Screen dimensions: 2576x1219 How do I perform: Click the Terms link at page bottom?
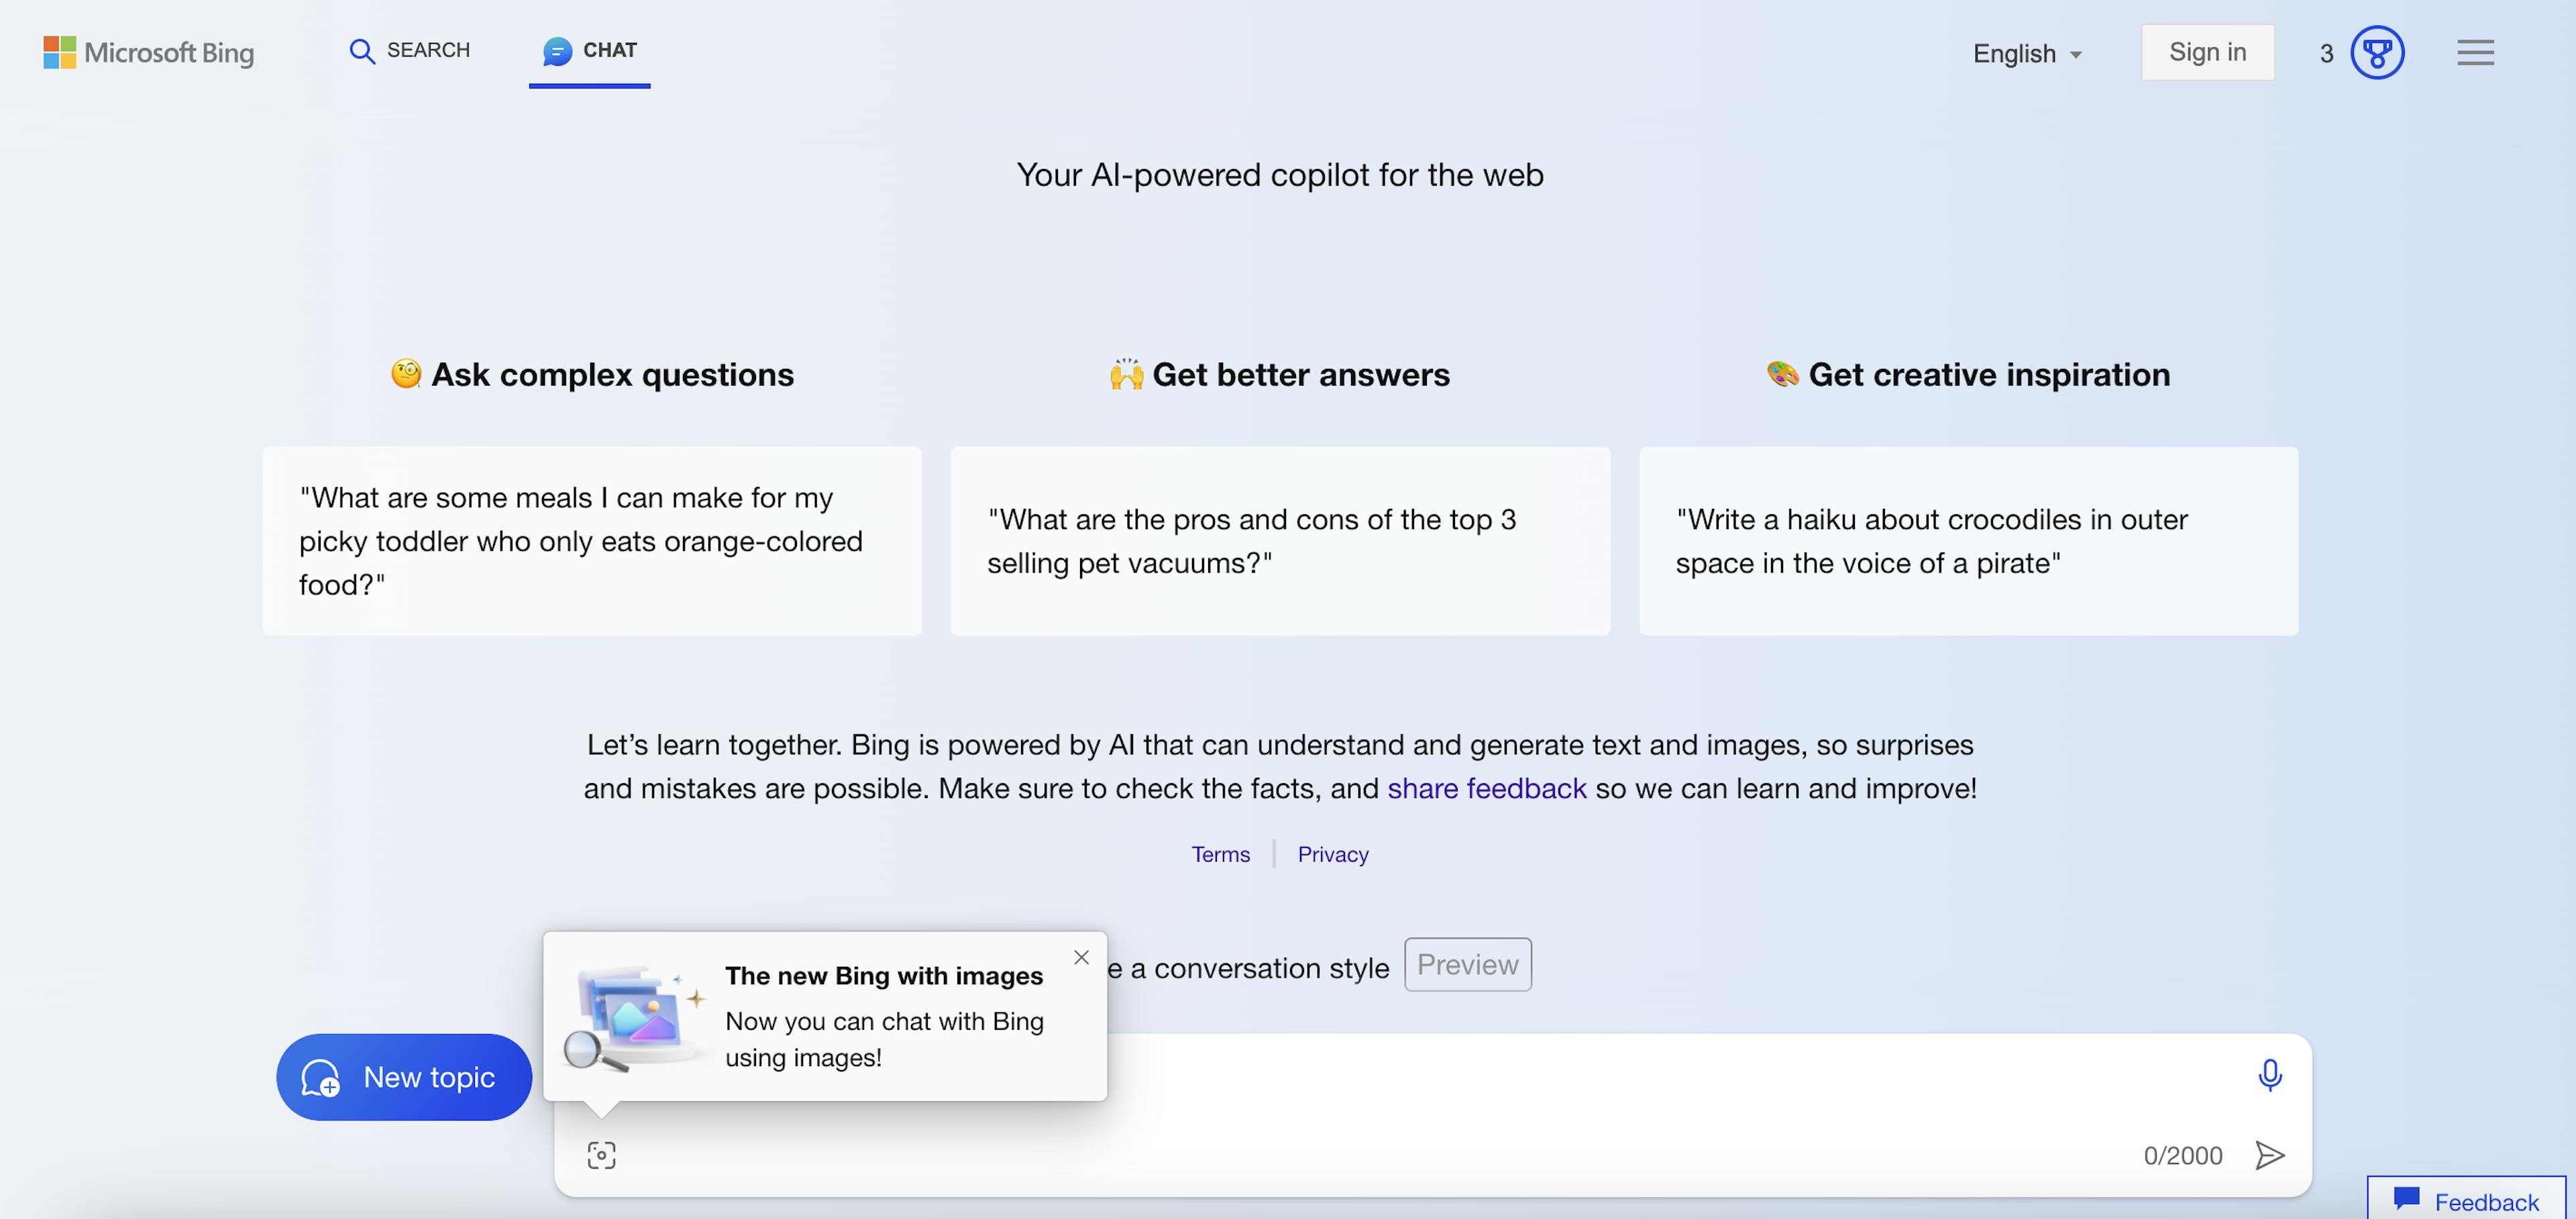(1221, 853)
